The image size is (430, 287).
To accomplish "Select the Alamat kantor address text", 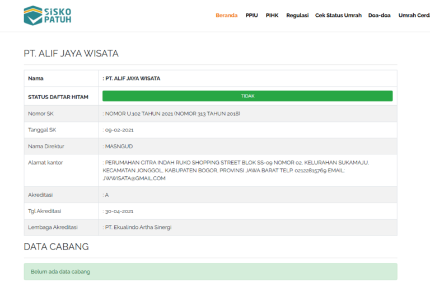I will (236, 171).
